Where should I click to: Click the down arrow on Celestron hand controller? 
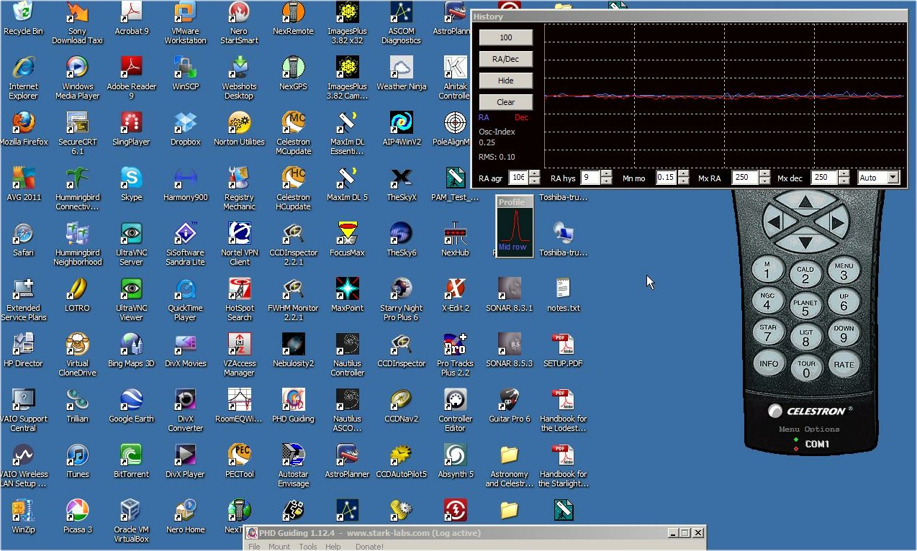tap(805, 243)
